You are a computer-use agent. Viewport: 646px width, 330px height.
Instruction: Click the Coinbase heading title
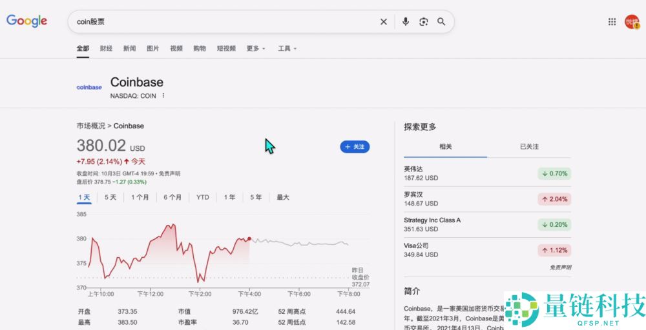(x=137, y=82)
